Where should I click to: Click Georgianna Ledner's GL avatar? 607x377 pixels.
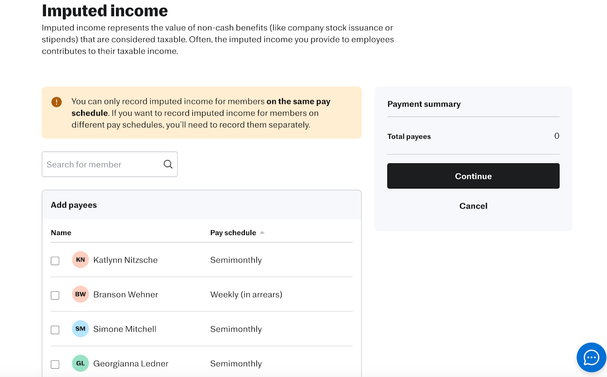point(81,363)
